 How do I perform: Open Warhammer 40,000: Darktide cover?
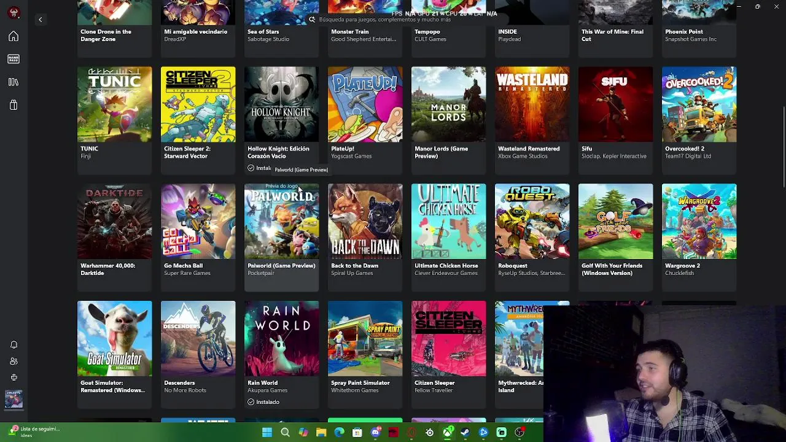point(114,221)
